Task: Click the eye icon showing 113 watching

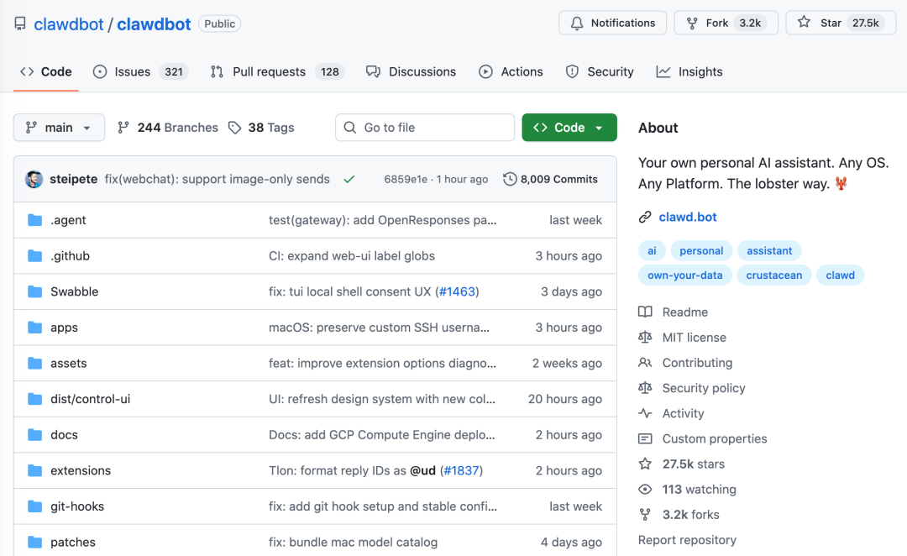Action: 645,489
